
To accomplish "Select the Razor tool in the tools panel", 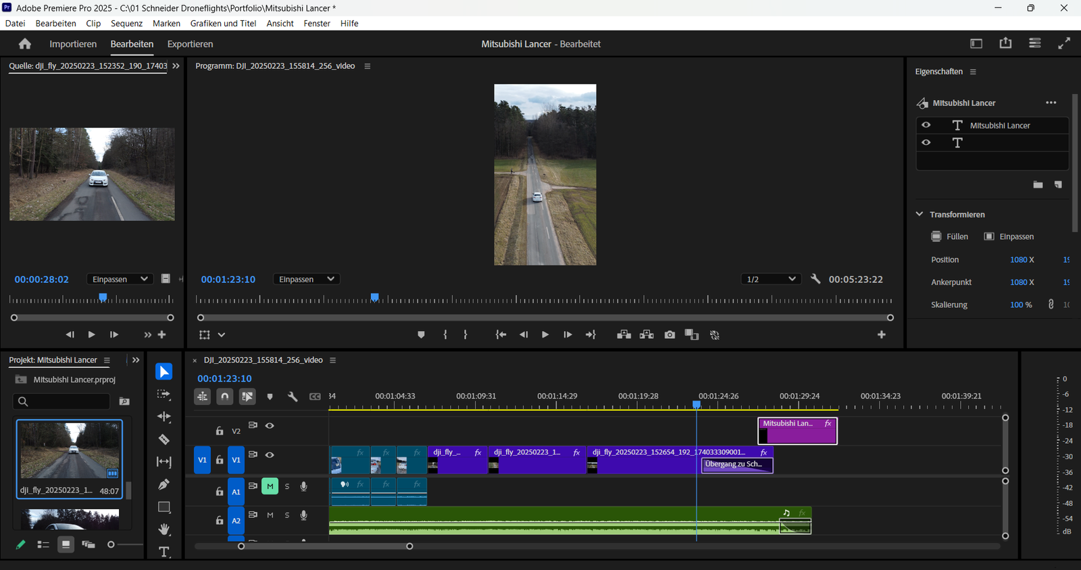I will [x=164, y=440].
